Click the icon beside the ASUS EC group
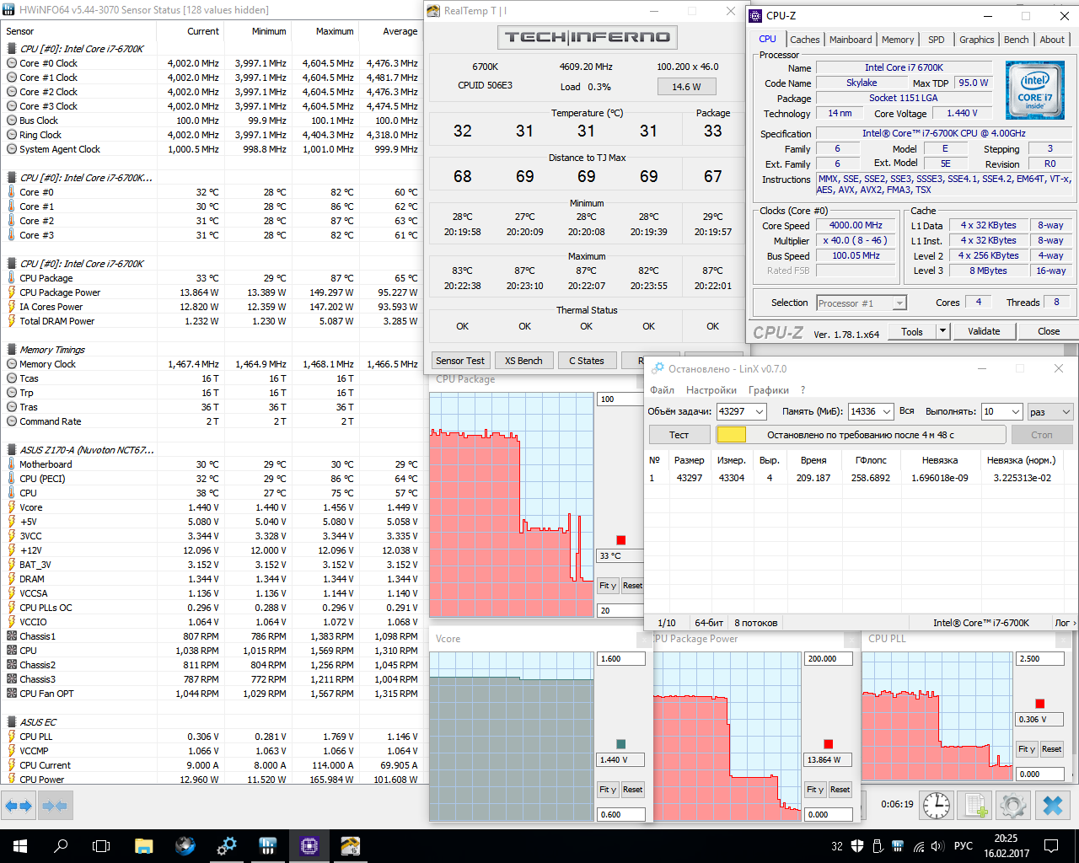Image resolution: width=1079 pixels, height=863 pixels. [x=12, y=722]
